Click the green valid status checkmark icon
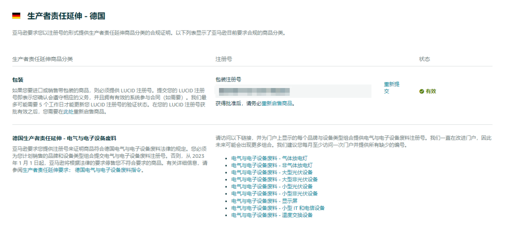This screenshot has height=234, width=506. click(x=421, y=91)
